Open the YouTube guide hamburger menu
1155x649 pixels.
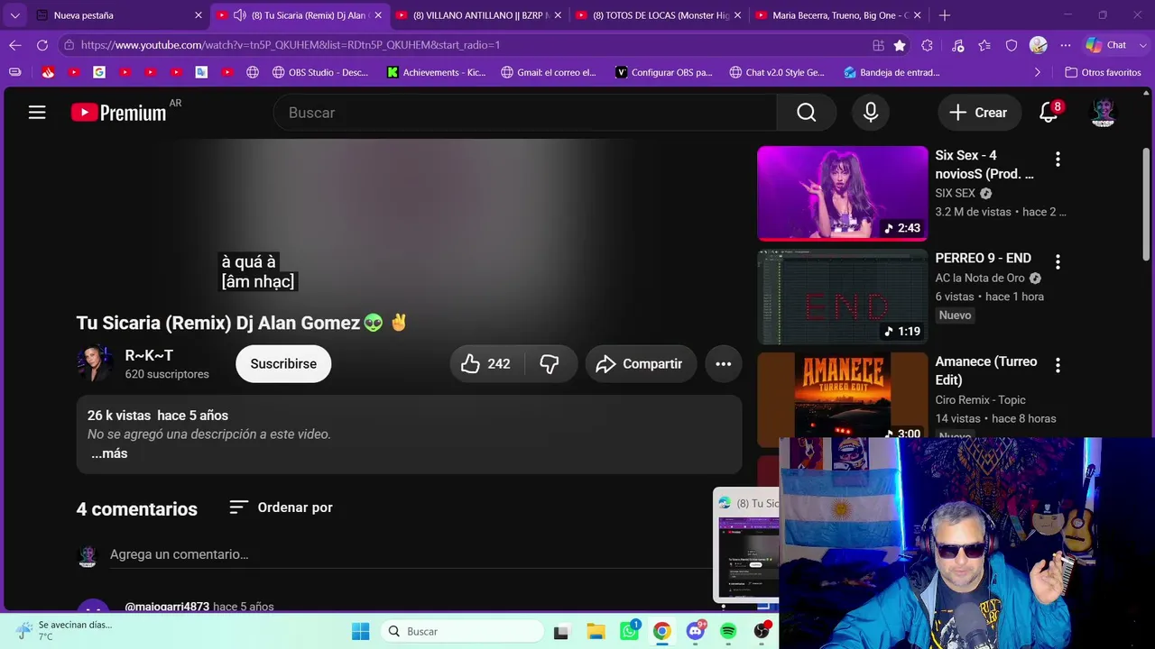click(37, 113)
